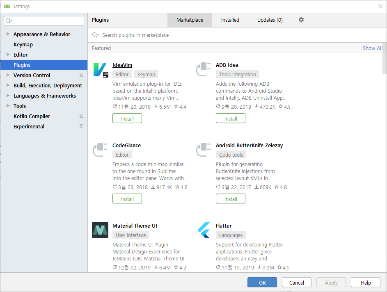Click the marketplace search magnifier icon
387x292 pixels.
(x=95, y=35)
